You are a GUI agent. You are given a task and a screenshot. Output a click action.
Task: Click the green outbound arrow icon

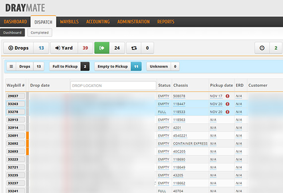pos(102,48)
